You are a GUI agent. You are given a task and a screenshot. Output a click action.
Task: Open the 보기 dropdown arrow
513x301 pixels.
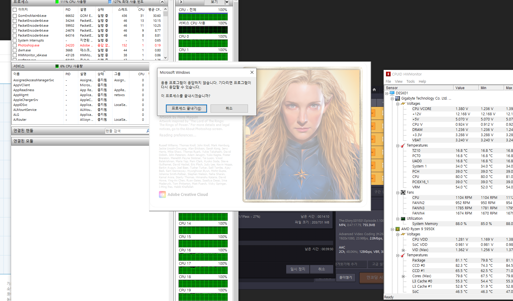pos(227,2)
